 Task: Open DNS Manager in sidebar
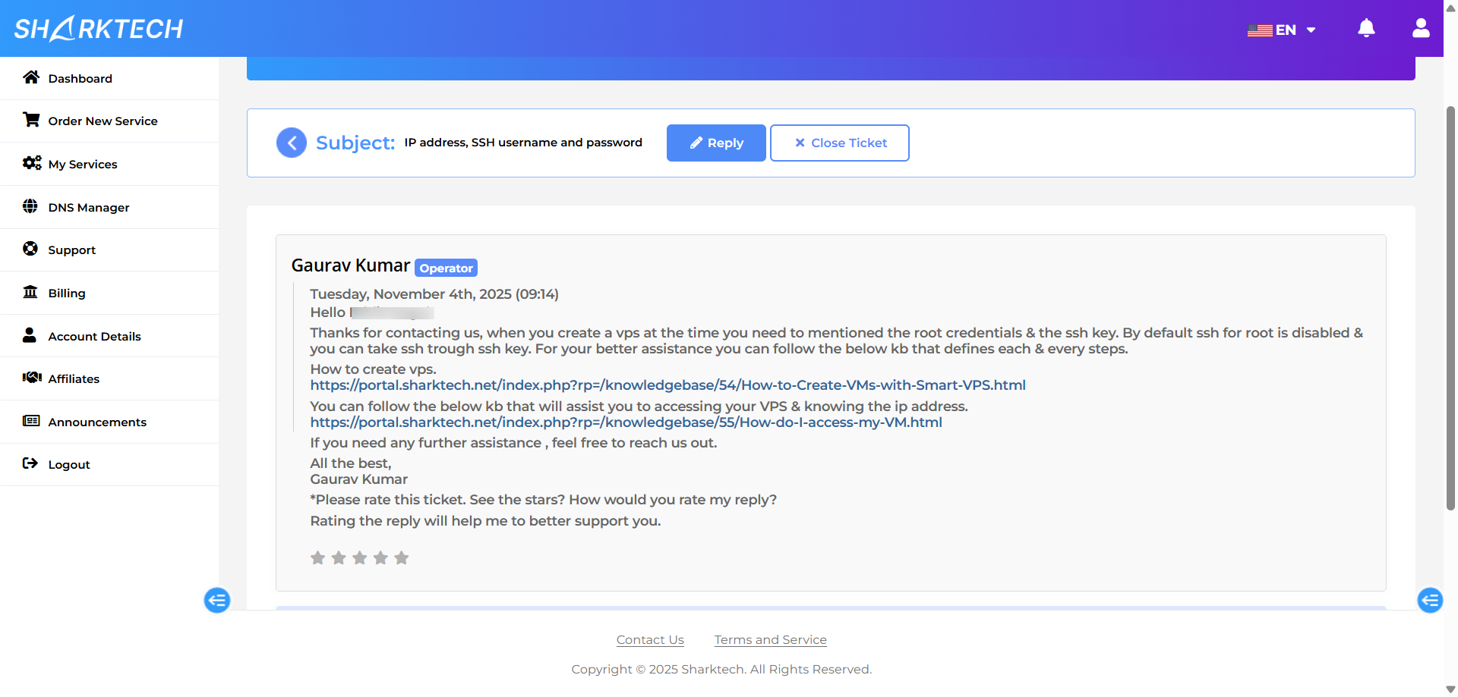pyautogui.click(x=109, y=207)
